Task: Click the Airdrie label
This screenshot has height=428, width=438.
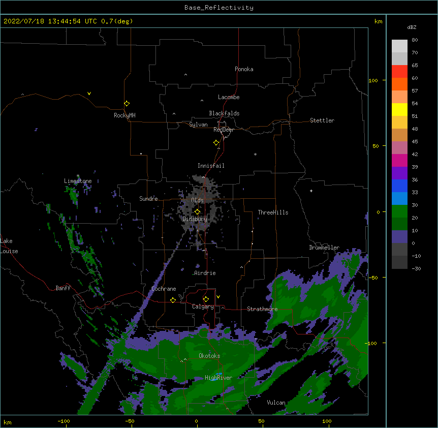Action: 205,273
